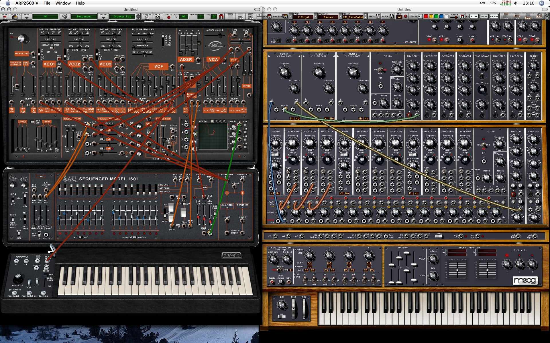Click Save As icon in ARP2600 toolbar
The width and height of the screenshot is (550, 343).
tap(15, 17)
